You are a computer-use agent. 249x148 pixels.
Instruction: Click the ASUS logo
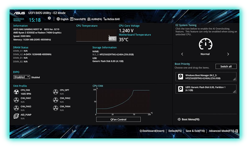[x=20, y=13]
